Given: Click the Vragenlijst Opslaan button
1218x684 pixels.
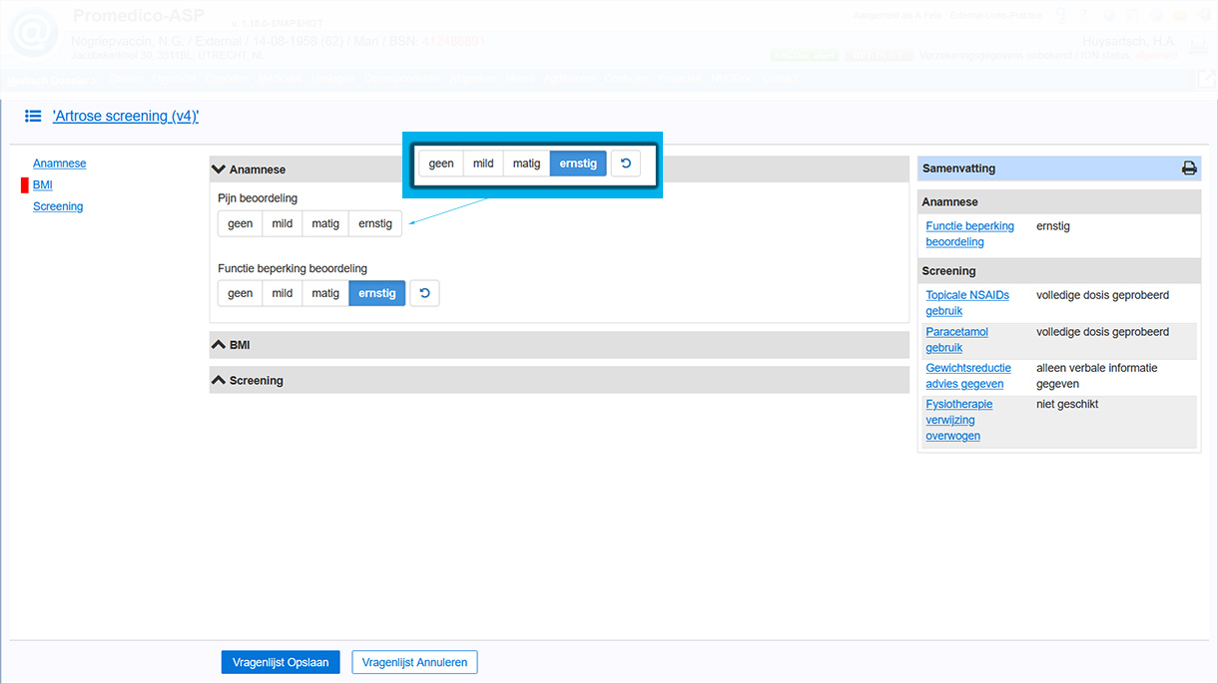Looking at the screenshot, I should coord(281,662).
